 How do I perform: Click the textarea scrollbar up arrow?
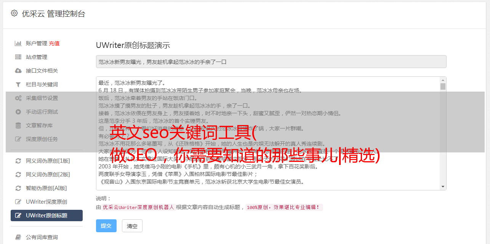point(443,80)
